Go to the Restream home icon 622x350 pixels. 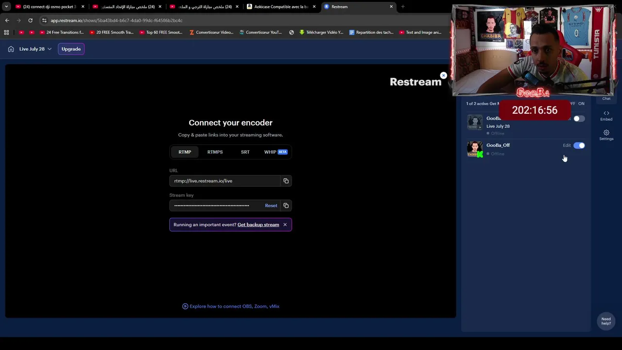point(11,49)
